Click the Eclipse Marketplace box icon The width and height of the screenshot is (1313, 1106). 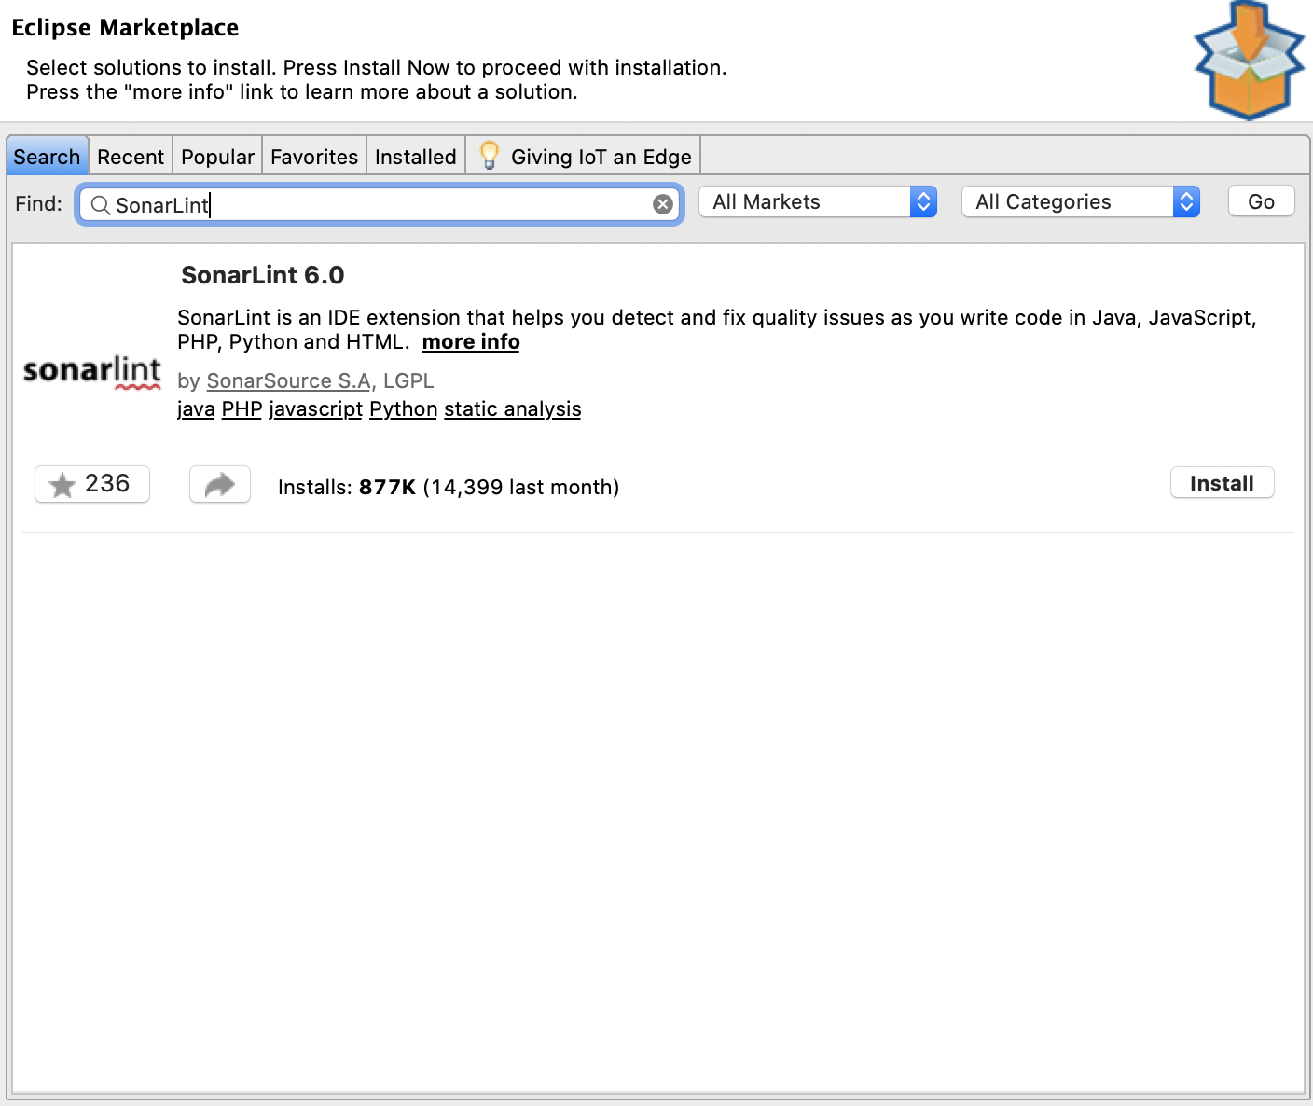click(x=1250, y=61)
